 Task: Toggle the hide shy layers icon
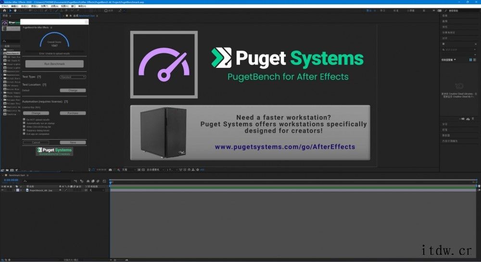[88, 181]
